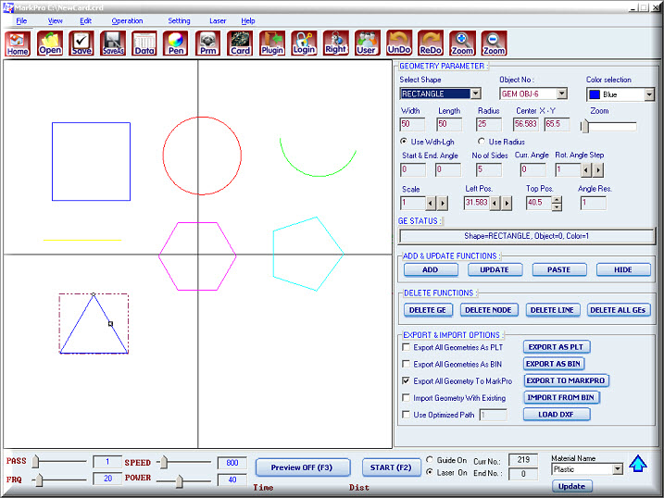Click the Zoom slider in geometry panel
This screenshot has height=498, width=664.
coord(608,125)
